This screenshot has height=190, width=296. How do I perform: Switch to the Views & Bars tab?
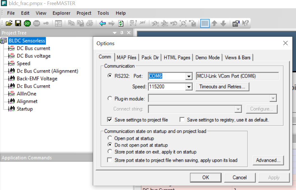237,57
